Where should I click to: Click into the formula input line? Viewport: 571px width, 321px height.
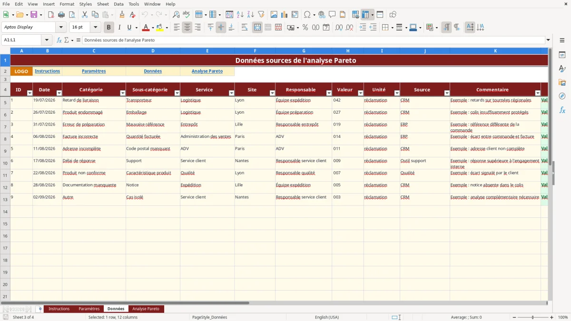point(313,40)
